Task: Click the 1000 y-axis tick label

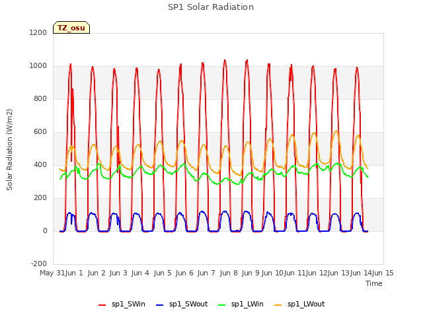Action: click(x=38, y=66)
